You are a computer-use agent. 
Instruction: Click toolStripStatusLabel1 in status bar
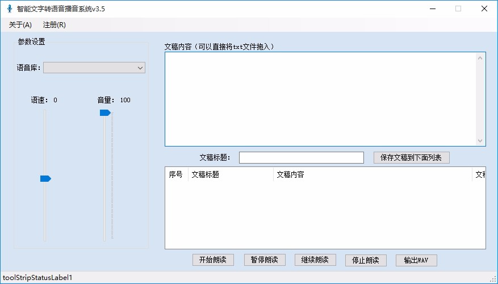pos(37,278)
